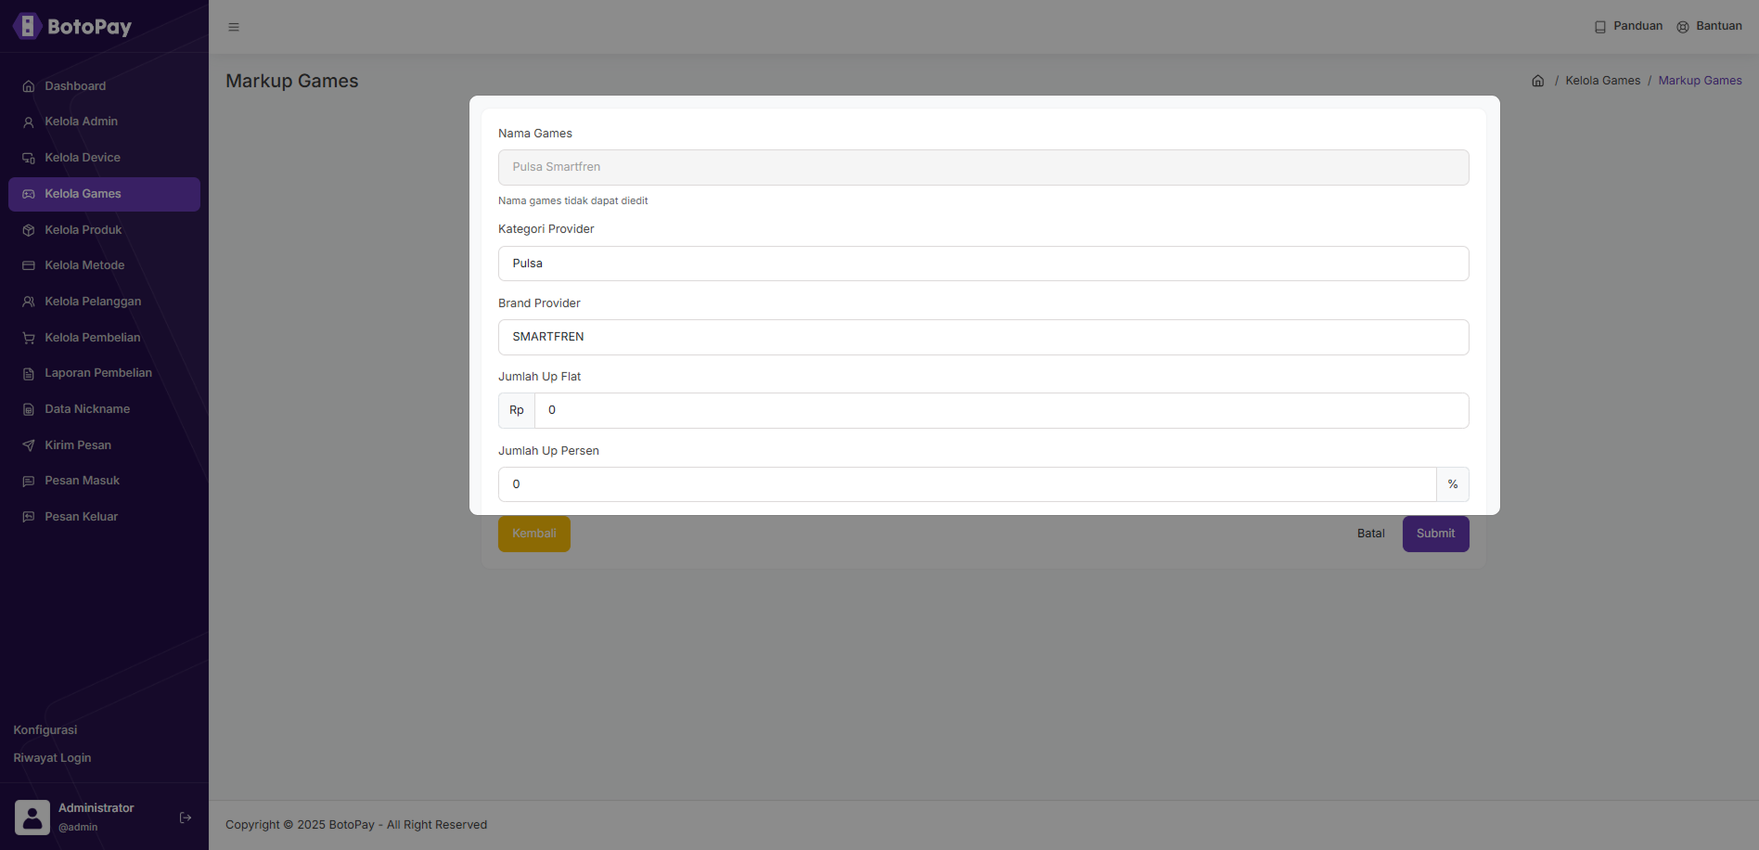Open Riwayat Login link in sidebar
1759x850 pixels.
coord(52,758)
